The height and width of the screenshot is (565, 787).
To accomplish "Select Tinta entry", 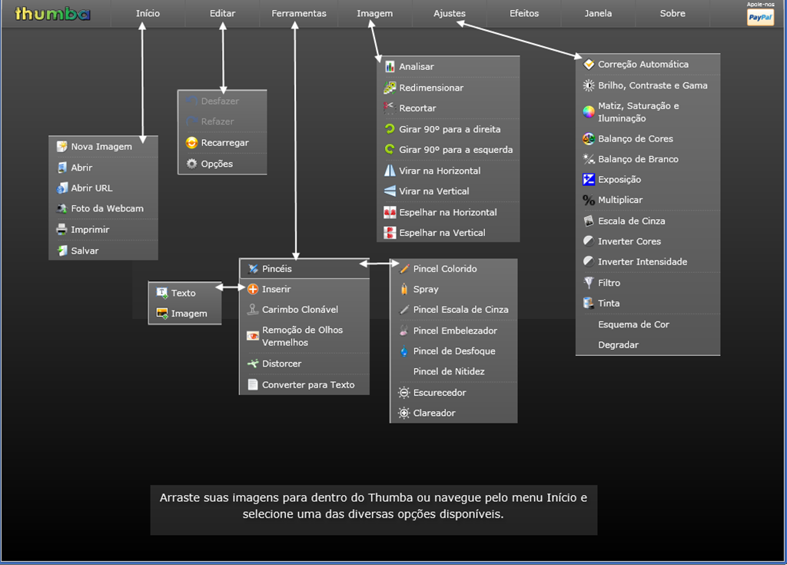I will [648, 304].
